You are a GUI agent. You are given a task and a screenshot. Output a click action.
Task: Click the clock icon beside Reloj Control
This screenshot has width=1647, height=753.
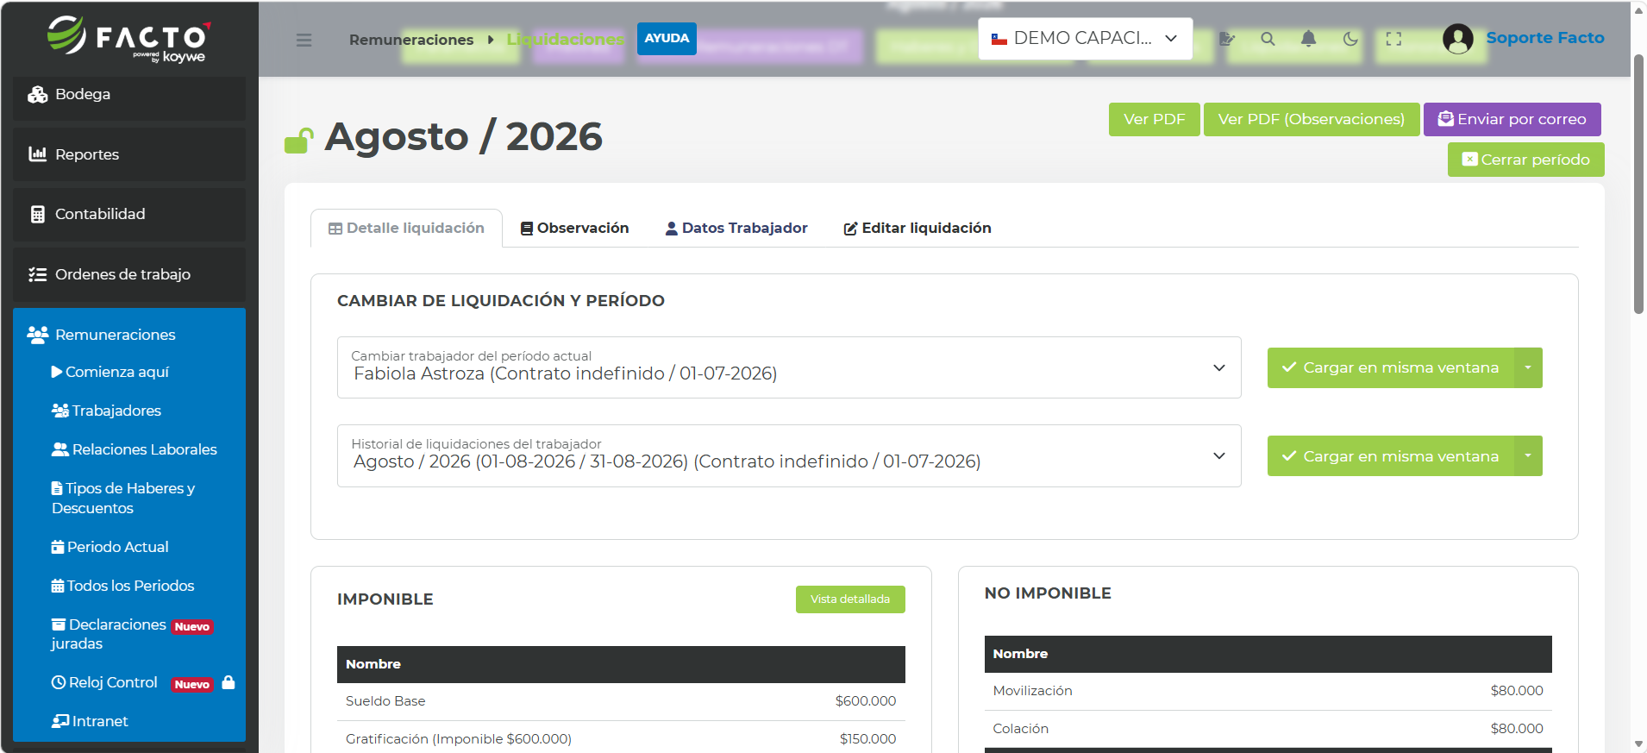coord(59,682)
